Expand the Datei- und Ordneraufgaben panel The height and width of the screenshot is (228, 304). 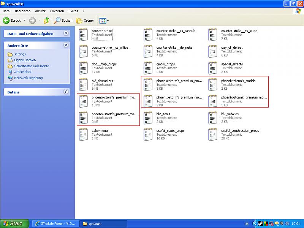(x=66, y=33)
